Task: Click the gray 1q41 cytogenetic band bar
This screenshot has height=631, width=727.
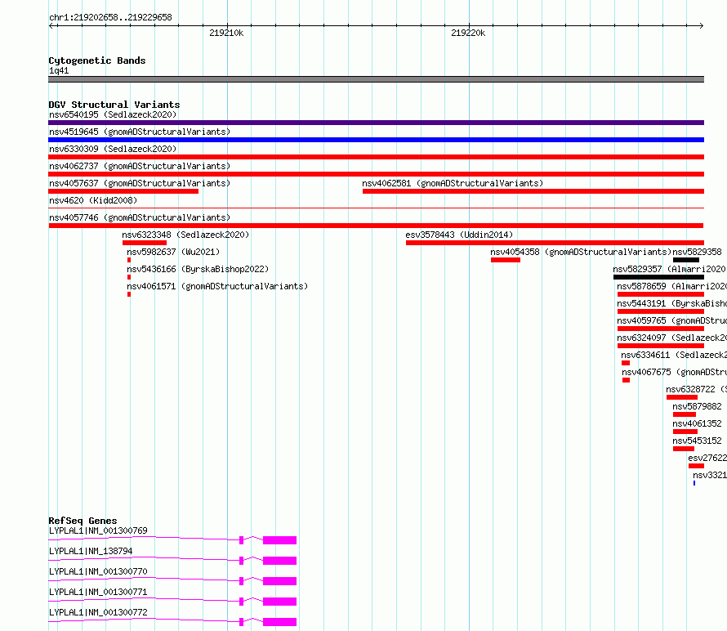Action: click(376, 79)
